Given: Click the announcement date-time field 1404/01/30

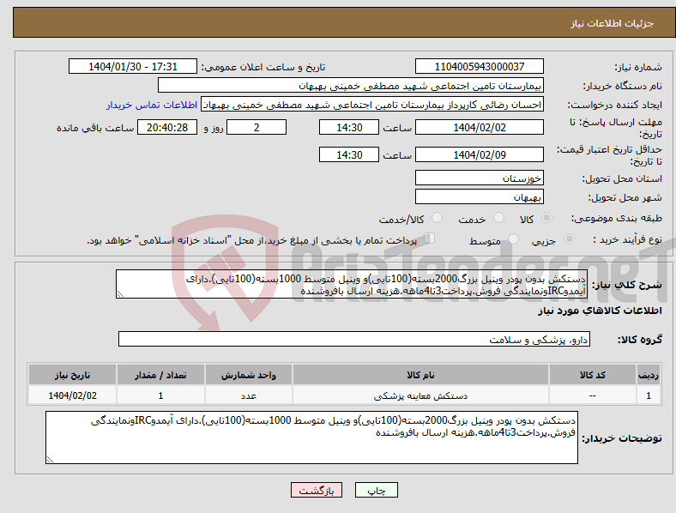Looking at the screenshot, I should point(133,67).
